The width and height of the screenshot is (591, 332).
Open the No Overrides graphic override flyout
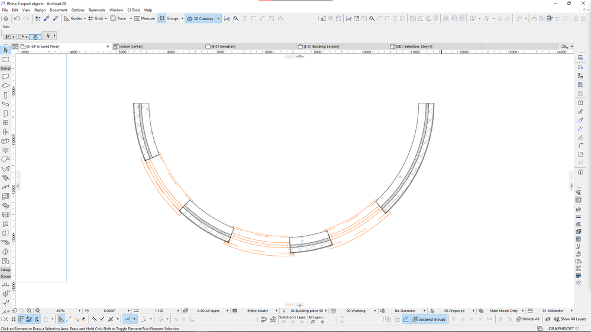pos(424,311)
